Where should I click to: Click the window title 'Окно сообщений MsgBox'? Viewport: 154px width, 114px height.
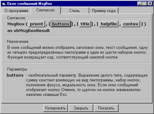(29, 4)
